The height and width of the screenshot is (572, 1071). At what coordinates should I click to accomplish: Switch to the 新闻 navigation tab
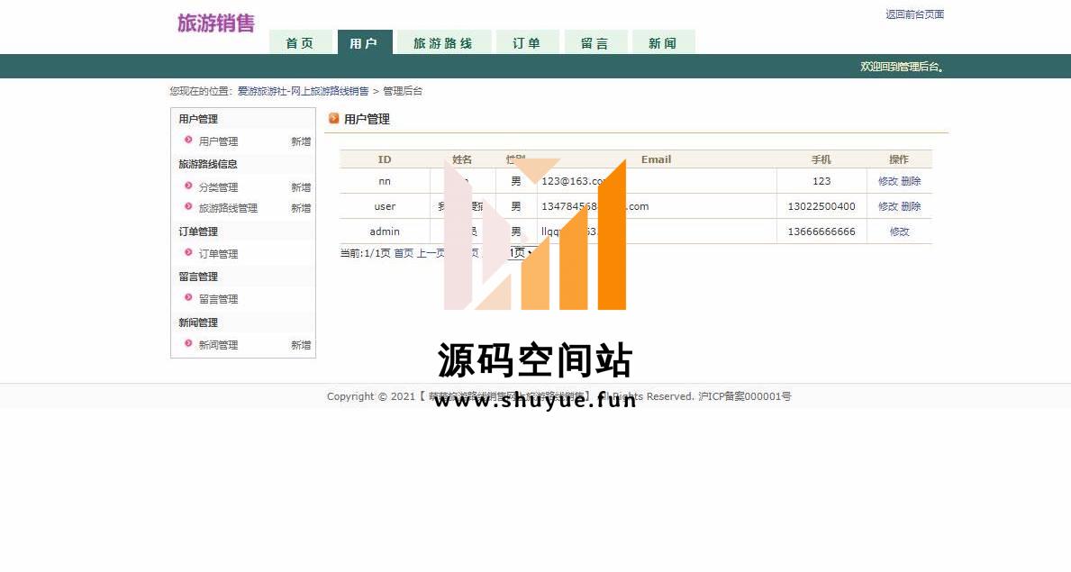point(663,43)
